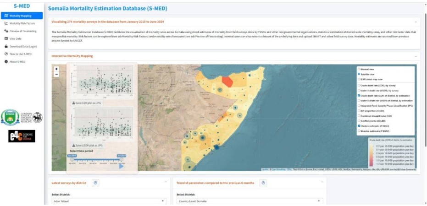
Task: Zoom out on the map
Action: 56,74
